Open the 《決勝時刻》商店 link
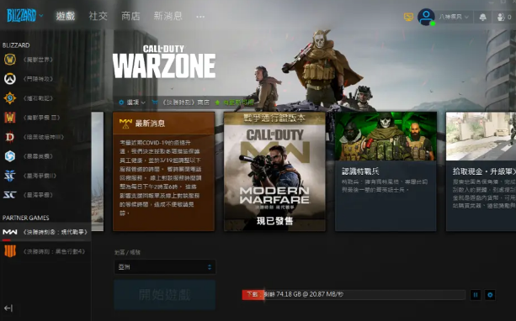 click(185, 103)
